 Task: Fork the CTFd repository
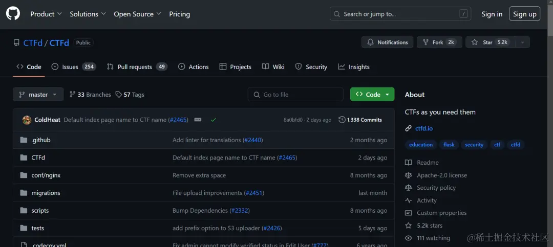pos(439,42)
